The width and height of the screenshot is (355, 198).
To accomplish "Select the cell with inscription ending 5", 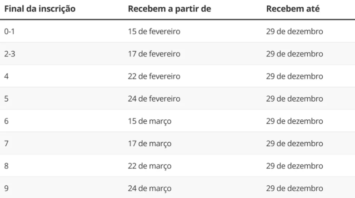I will click(x=6, y=99).
